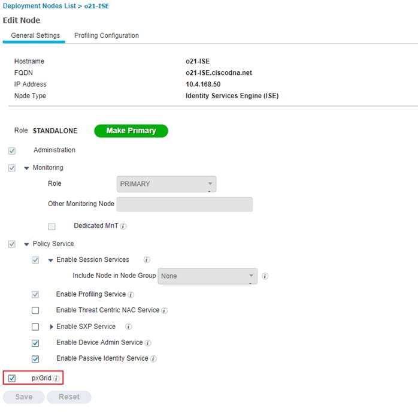418x417 pixels.
Task: Open info icon beside Node Group dropdown
Action: click(265, 276)
